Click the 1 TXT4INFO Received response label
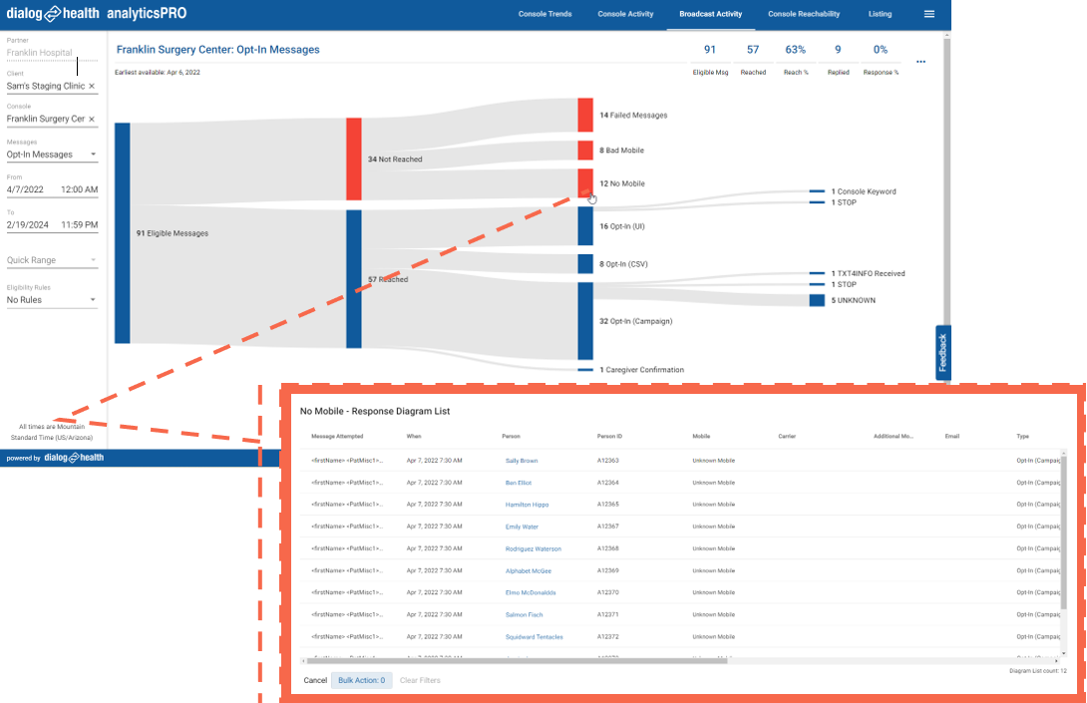 868,273
